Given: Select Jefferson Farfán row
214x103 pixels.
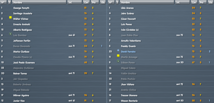Looking at the screenshot, I should 53,41.
